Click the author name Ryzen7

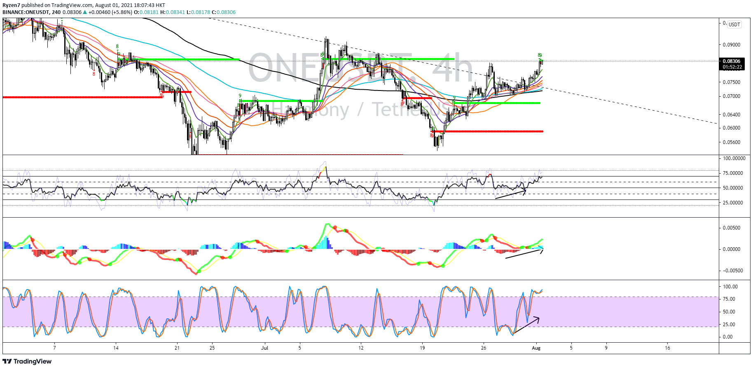11,5
